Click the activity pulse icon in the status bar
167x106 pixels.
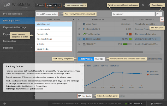pos(4,103)
